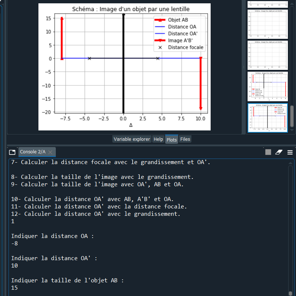
Task: Stop the running kernel with the square button
Action: 268,152
